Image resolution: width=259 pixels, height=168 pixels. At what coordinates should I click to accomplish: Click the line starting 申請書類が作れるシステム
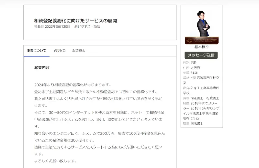(x=98, y=119)
